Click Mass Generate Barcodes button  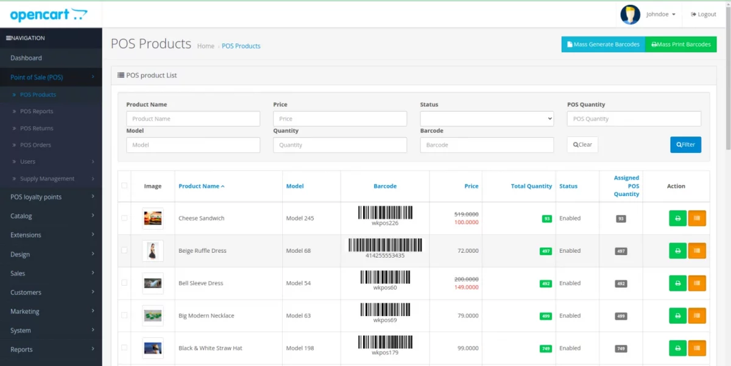click(603, 44)
